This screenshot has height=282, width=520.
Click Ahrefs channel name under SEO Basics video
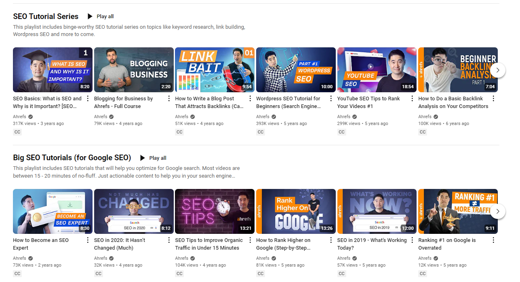19,117
